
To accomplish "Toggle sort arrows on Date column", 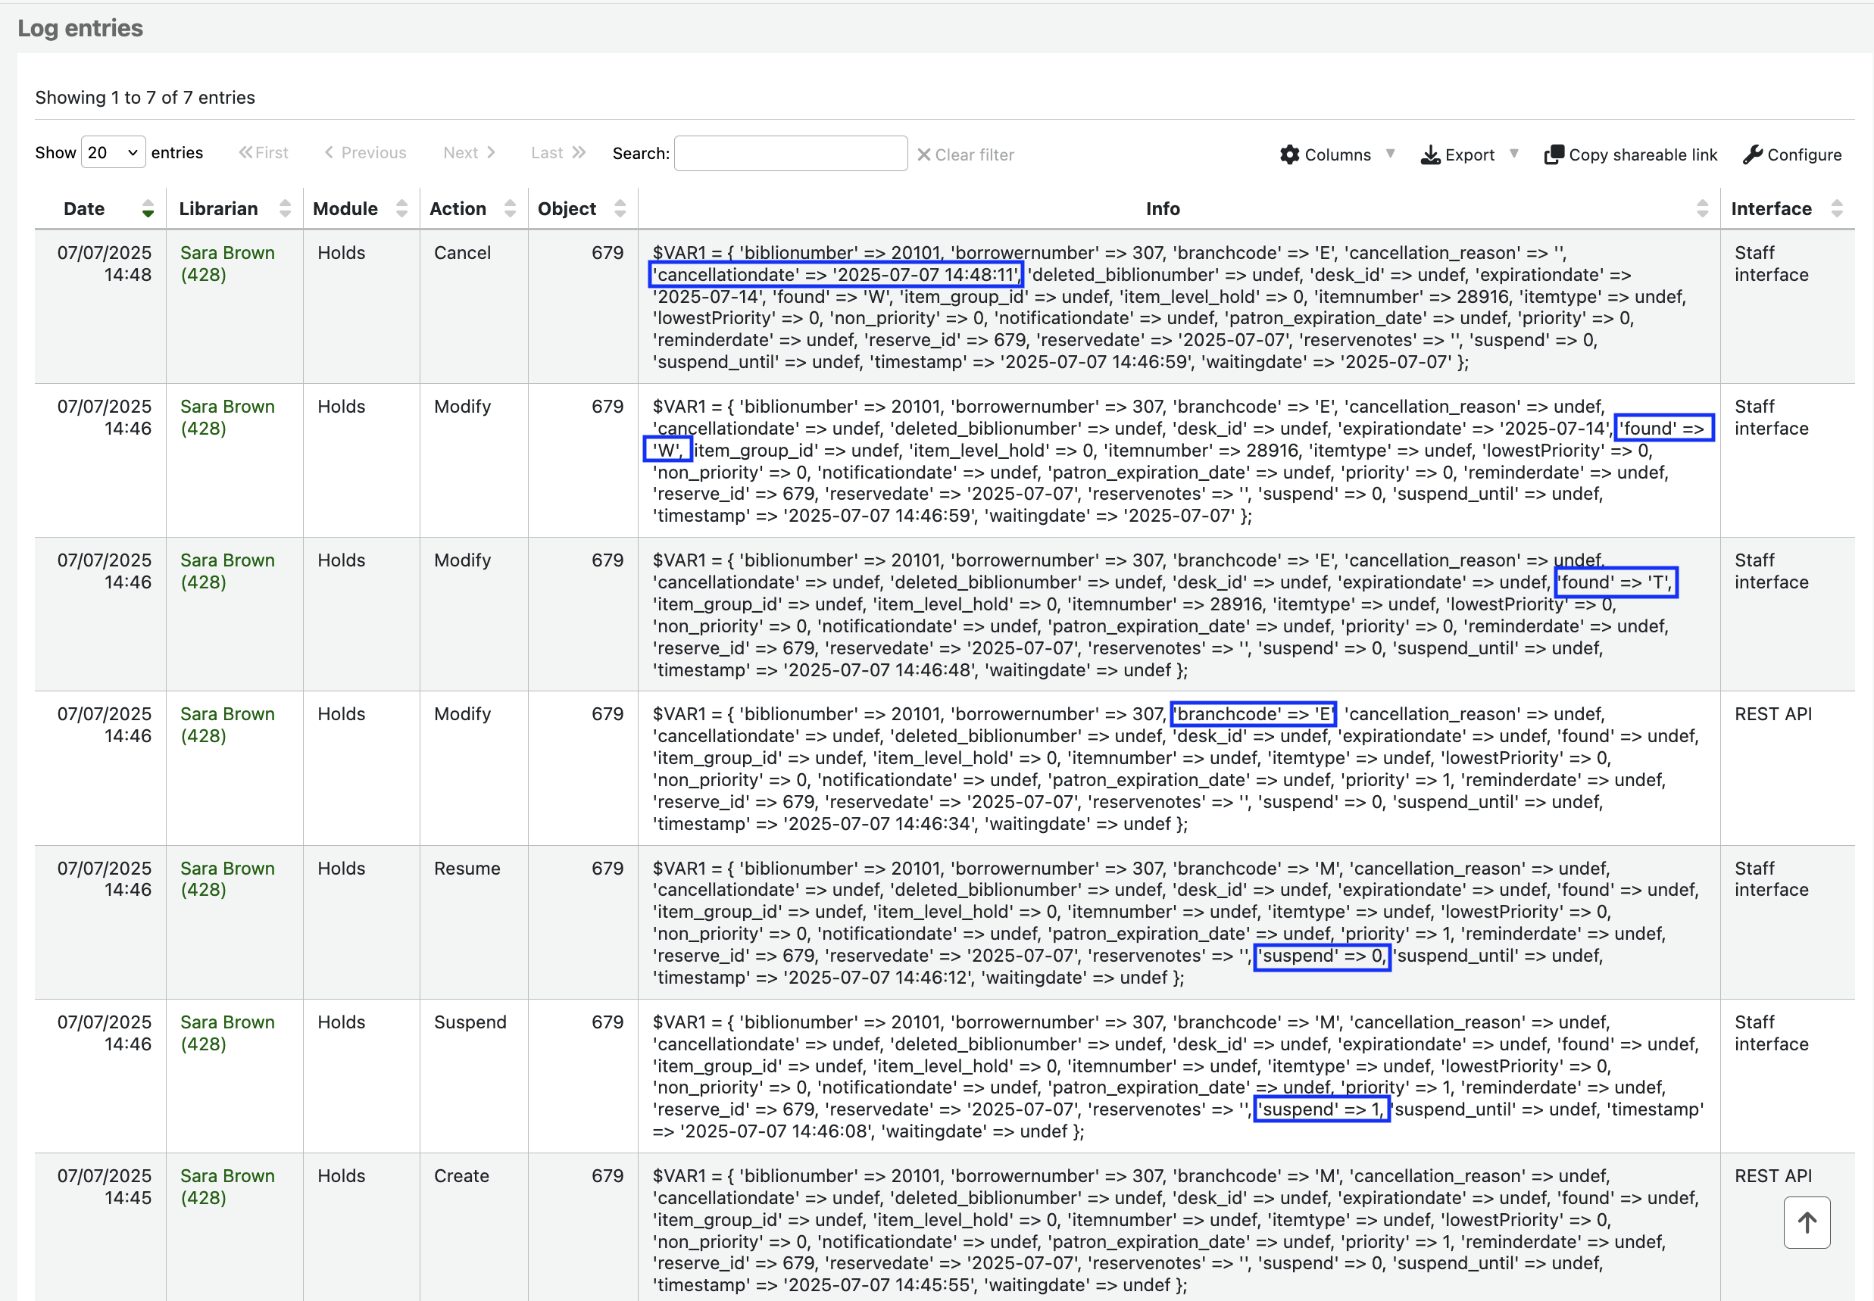I will tap(148, 209).
